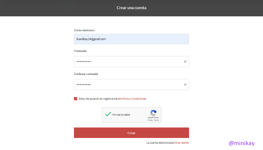Click the @minikay watermark text
263x150 pixels.
pyautogui.click(x=241, y=143)
